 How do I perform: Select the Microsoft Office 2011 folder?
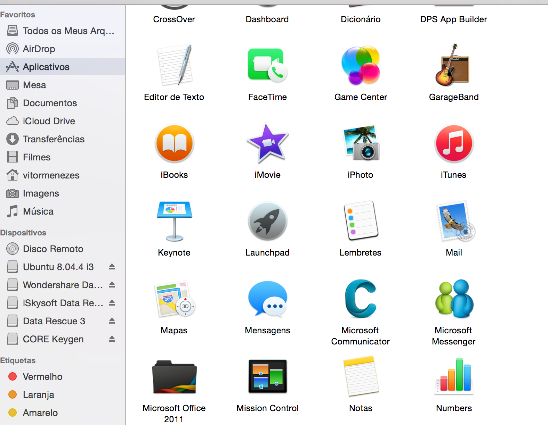174,377
